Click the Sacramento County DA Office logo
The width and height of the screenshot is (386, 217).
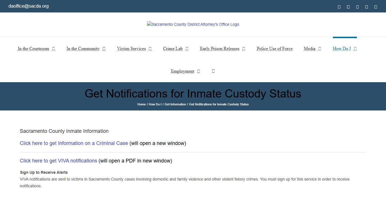click(x=193, y=24)
